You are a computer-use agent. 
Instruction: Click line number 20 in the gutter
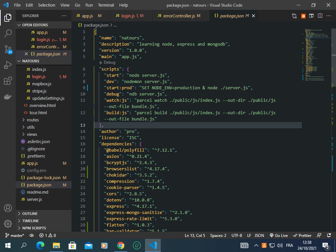point(83,169)
